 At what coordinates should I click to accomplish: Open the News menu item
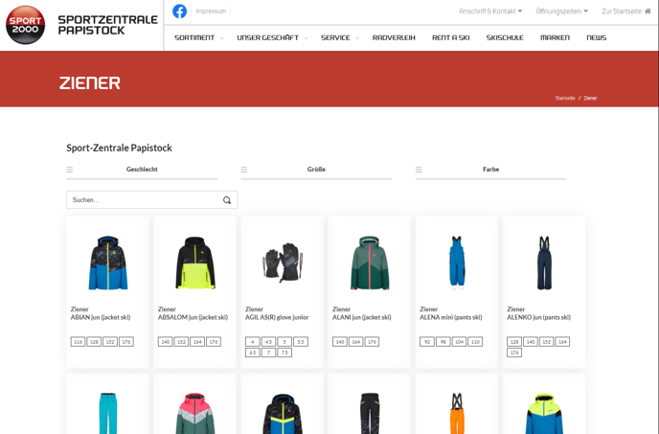click(x=597, y=38)
